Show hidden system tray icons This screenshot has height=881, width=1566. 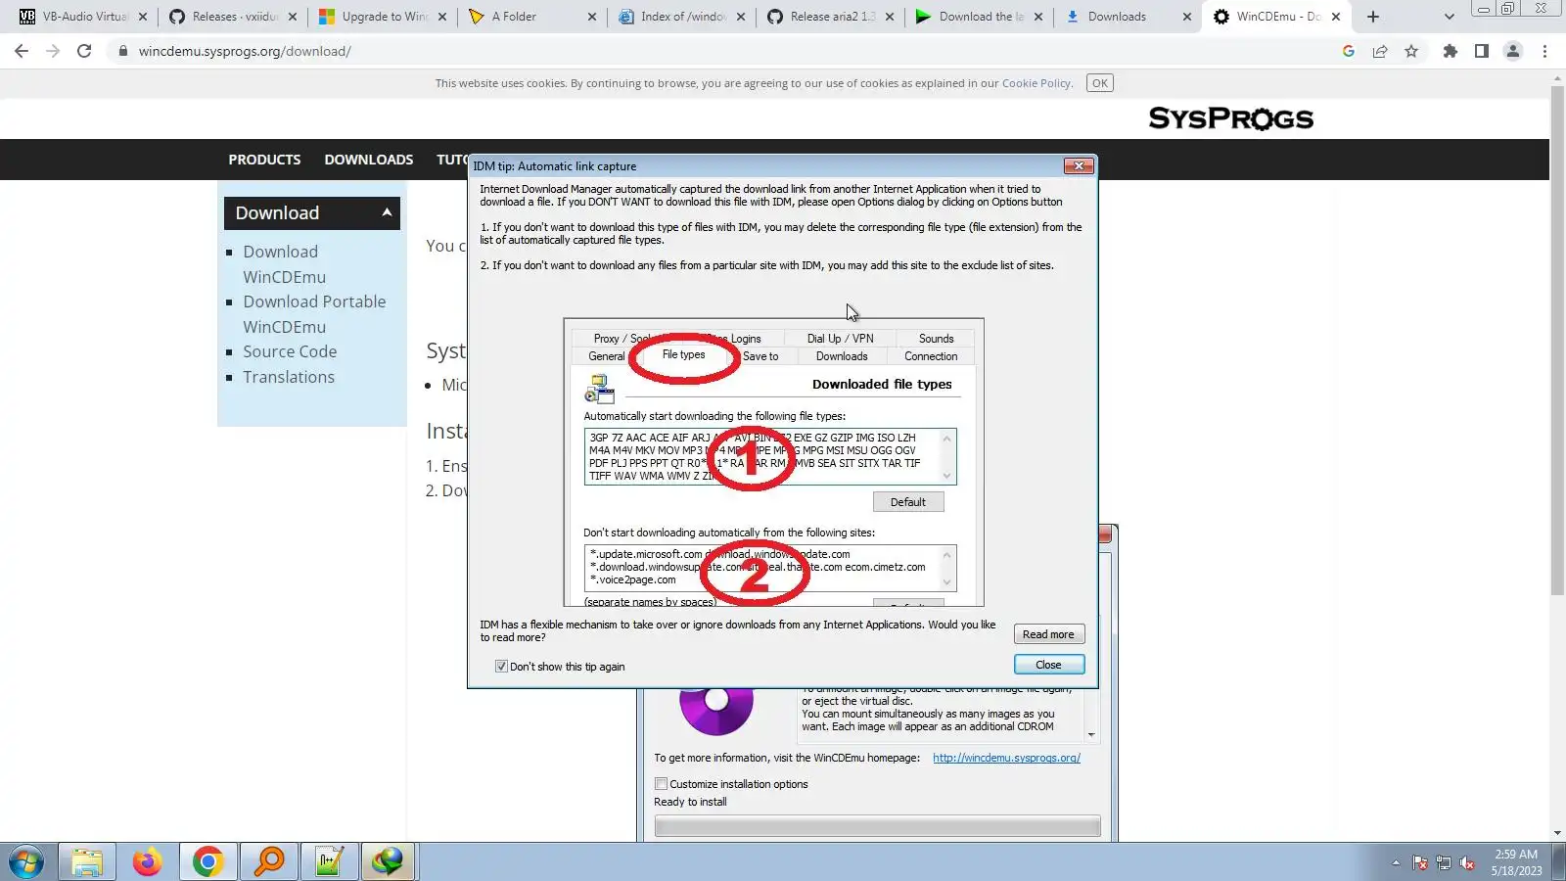[1396, 862]
